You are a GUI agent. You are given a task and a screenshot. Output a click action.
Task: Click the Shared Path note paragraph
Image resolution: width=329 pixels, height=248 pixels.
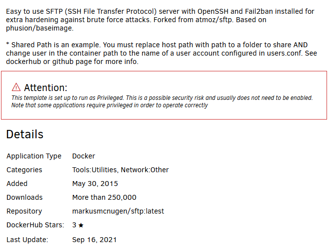coord(162,53)
